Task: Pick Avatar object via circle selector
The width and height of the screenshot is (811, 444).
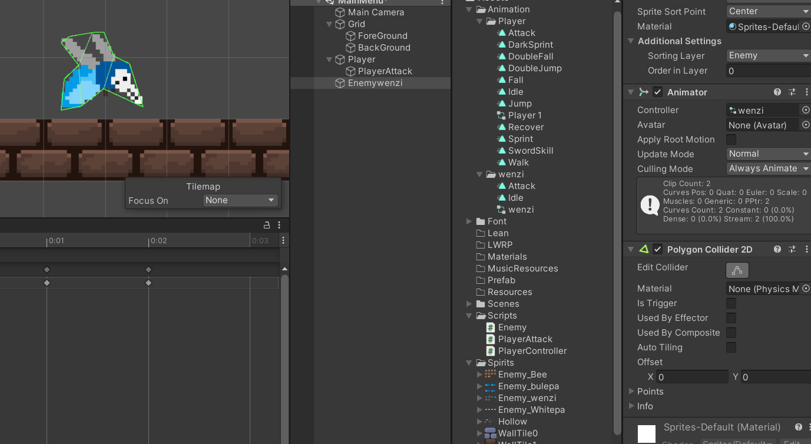Action: click(x=806, y=125)
